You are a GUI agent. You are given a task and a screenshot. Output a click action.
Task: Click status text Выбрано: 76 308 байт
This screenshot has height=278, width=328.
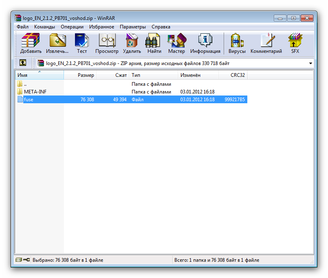click(x=68, y=260)
